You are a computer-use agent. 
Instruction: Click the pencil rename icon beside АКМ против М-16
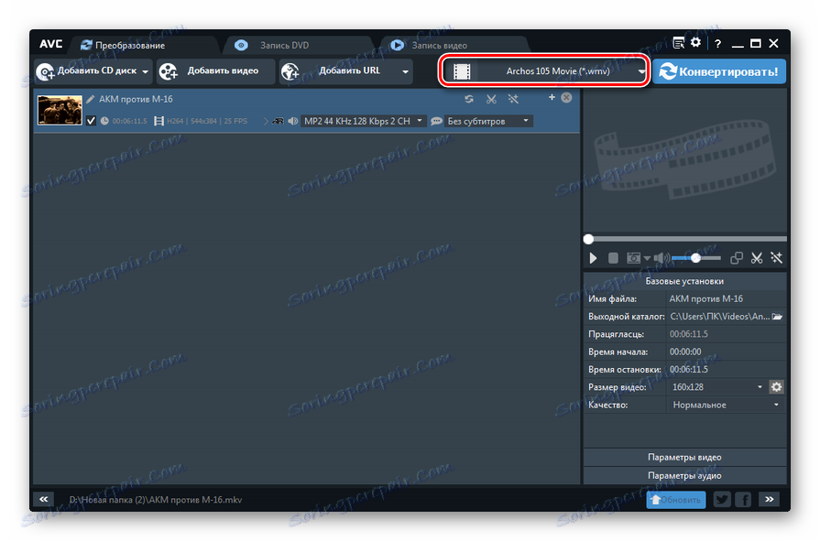pyautogui.click(x=91, y=99)
